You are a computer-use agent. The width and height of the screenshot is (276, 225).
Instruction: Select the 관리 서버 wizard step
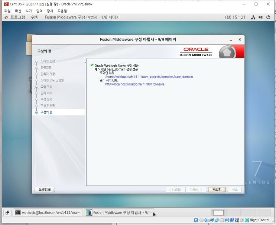click(46, 93)
